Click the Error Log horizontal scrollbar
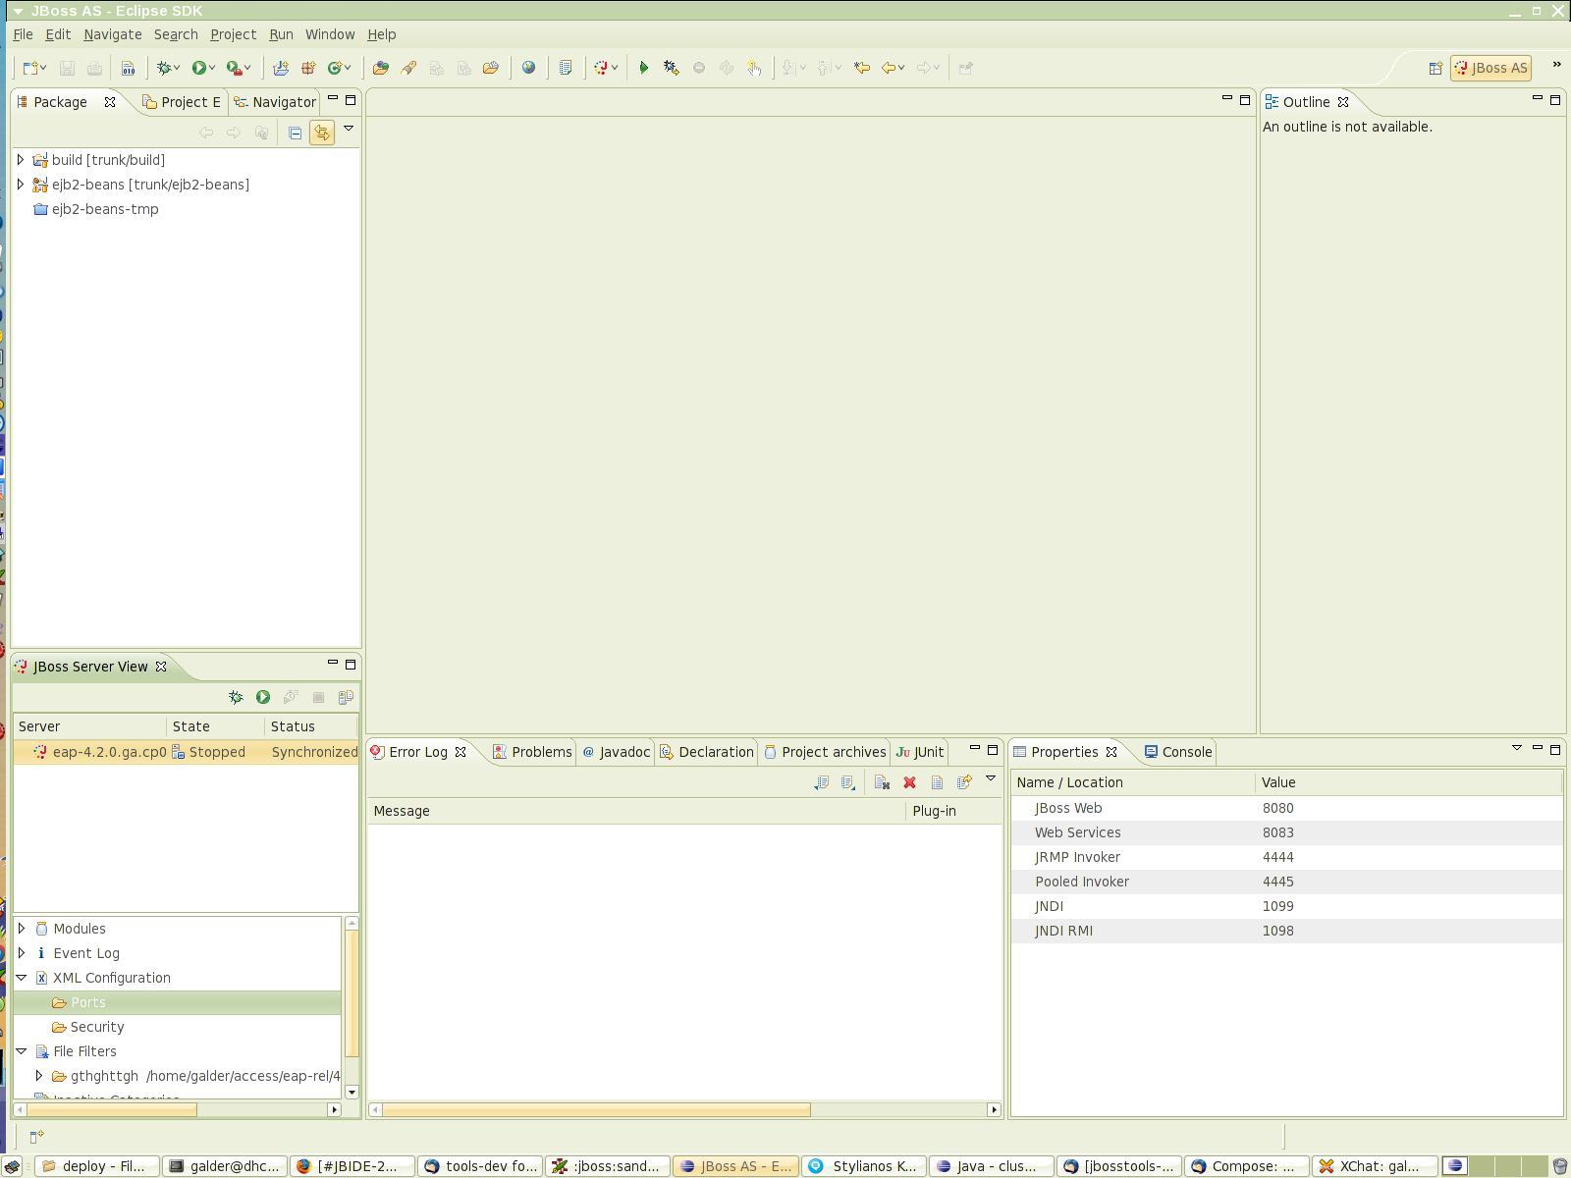Screen dimensions: 1571x1178 pyautogui.click(x=595, y=1110)
